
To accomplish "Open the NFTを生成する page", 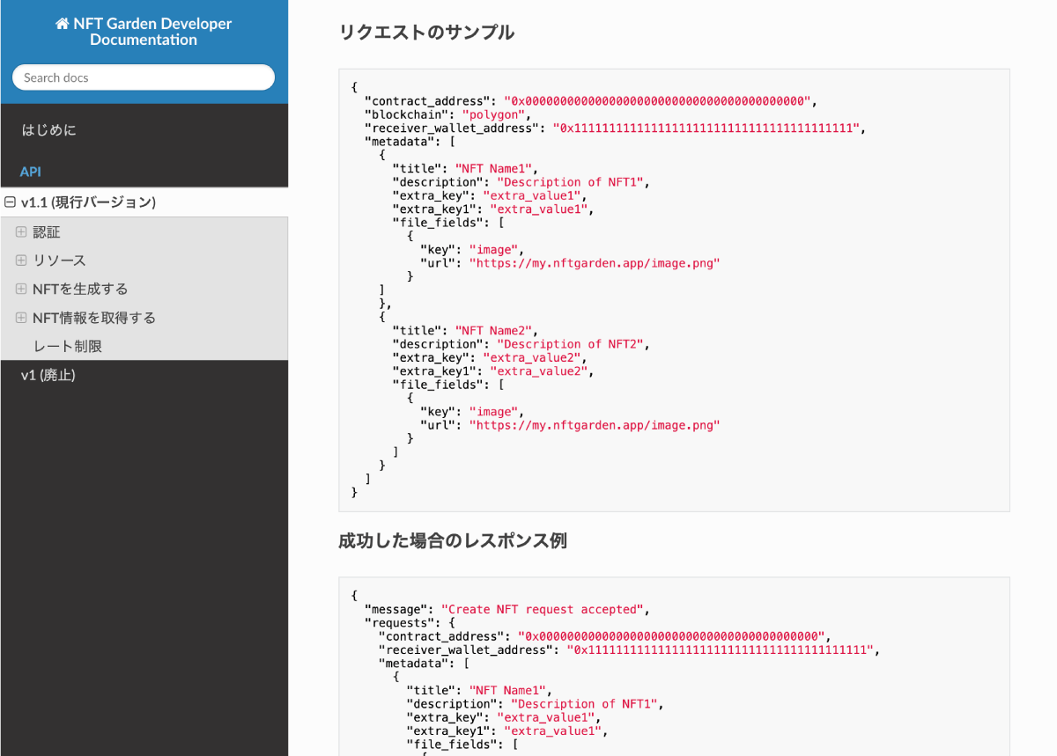I will pyautogui.click(x=80, y=289).
